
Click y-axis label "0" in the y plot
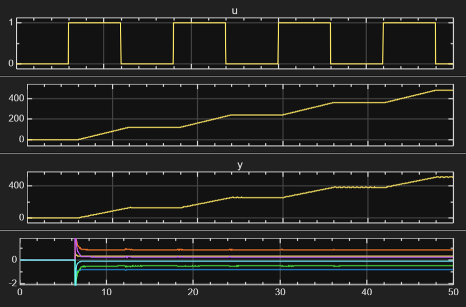[x=14, y=218]
